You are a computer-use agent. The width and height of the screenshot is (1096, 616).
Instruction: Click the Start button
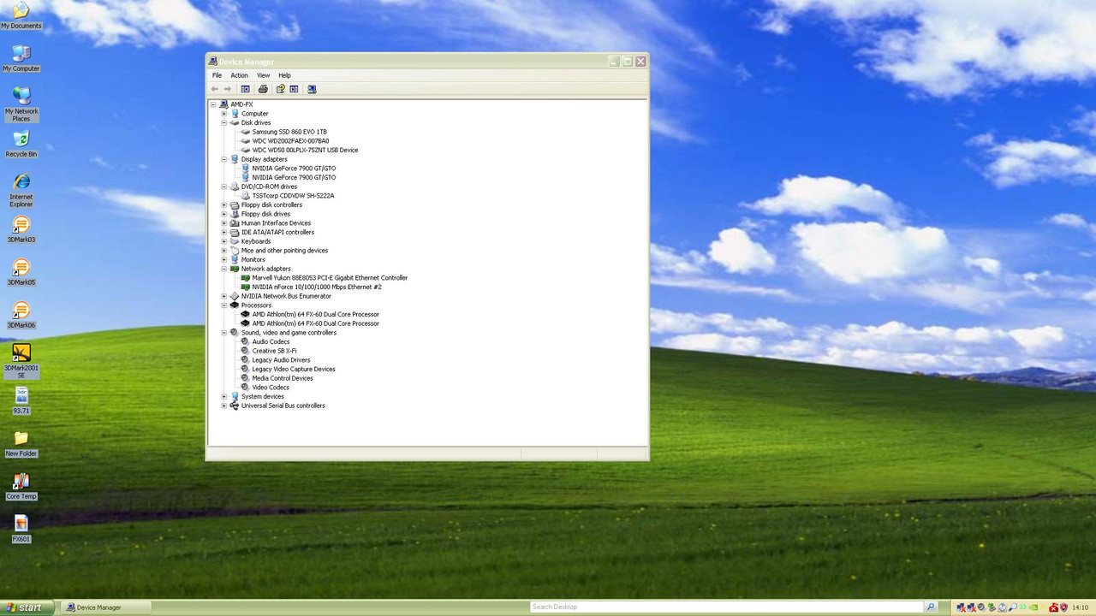tap(27, 607)
